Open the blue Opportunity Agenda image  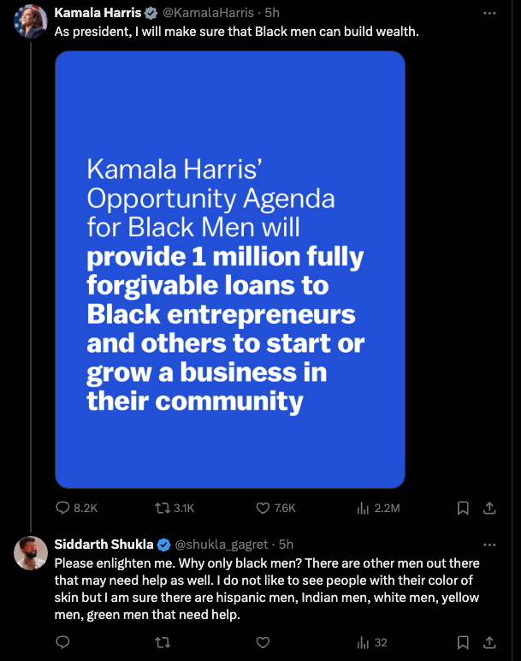(x=230, y=270)
